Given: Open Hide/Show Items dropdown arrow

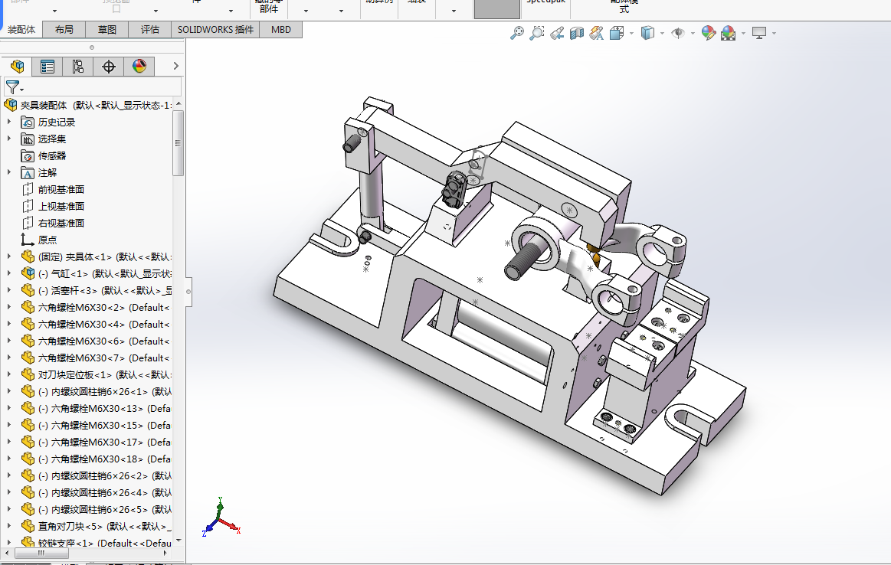Looking at the screenshot, I should 693,34.
